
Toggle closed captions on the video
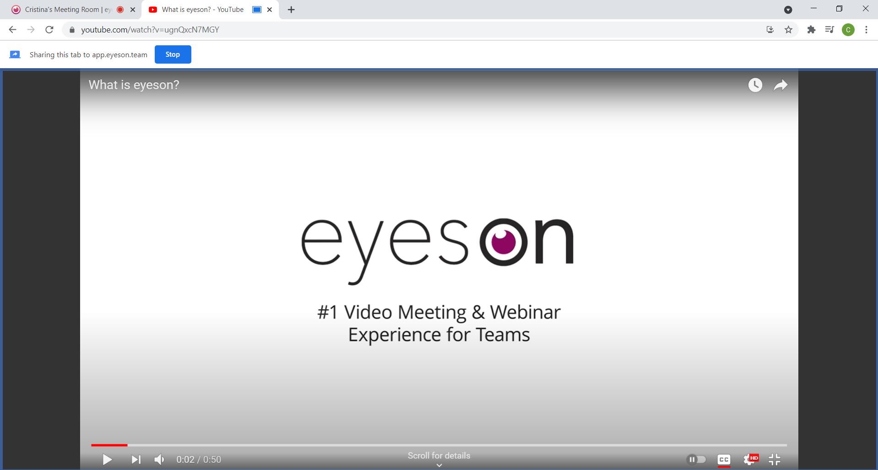pos(724,459)
